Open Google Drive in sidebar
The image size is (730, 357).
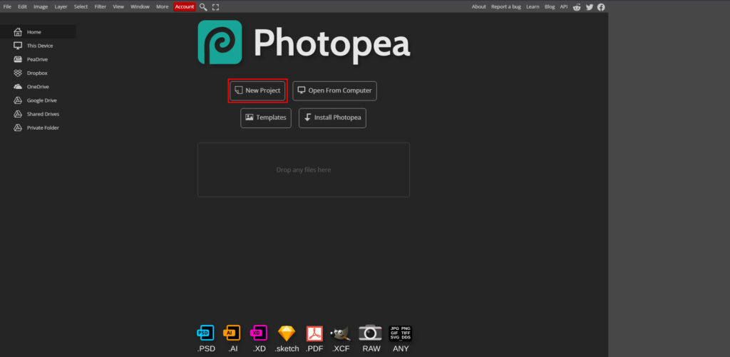pyautogui.click(x=38, y=100)
